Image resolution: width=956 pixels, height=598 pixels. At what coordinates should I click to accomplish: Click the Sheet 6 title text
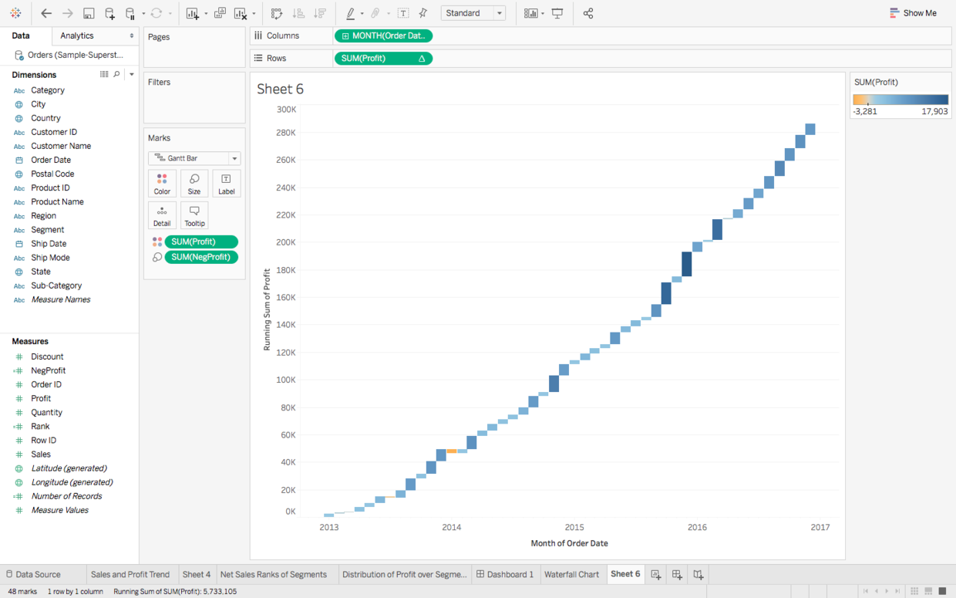[281, 89]
